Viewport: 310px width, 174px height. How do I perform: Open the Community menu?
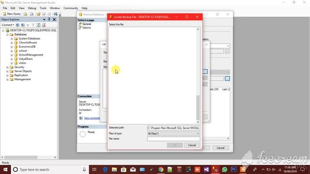coord(71,8)
